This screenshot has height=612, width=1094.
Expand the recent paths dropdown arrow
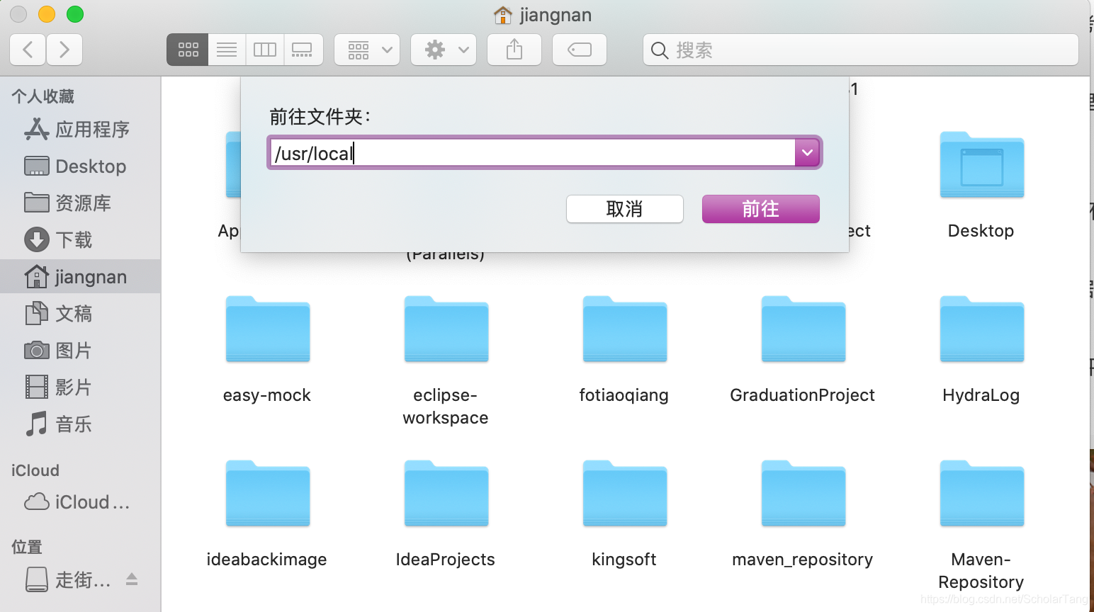click(x=807, y=152)
